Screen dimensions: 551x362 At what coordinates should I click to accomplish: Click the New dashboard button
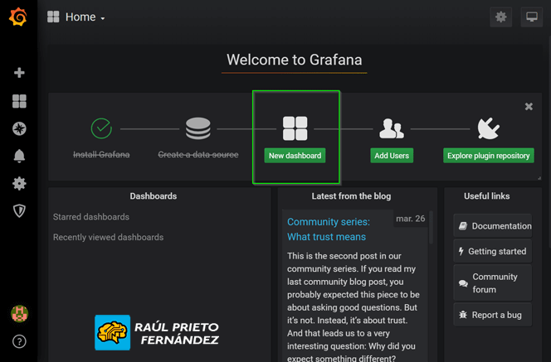(x=295, y=156)
